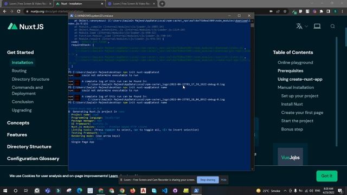Jump to Online playground in contents
Screen dimensions: 347x195
(295, 63)
